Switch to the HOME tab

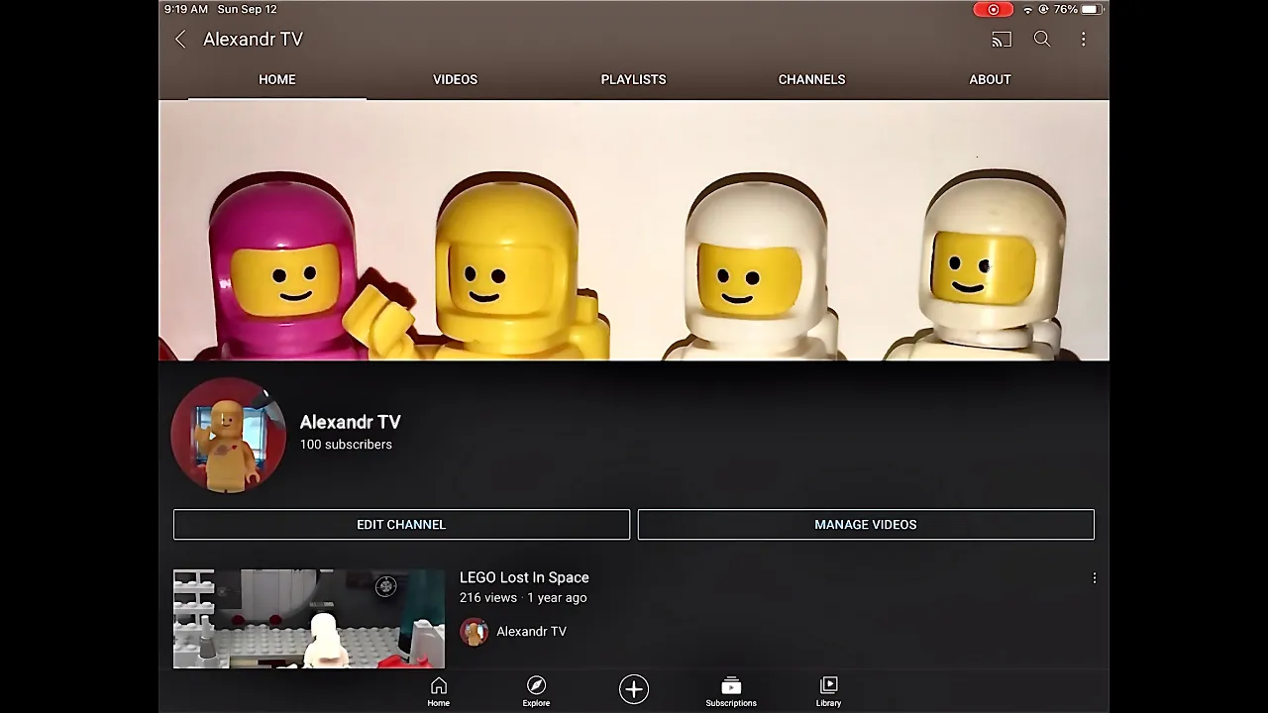point(277,79)
